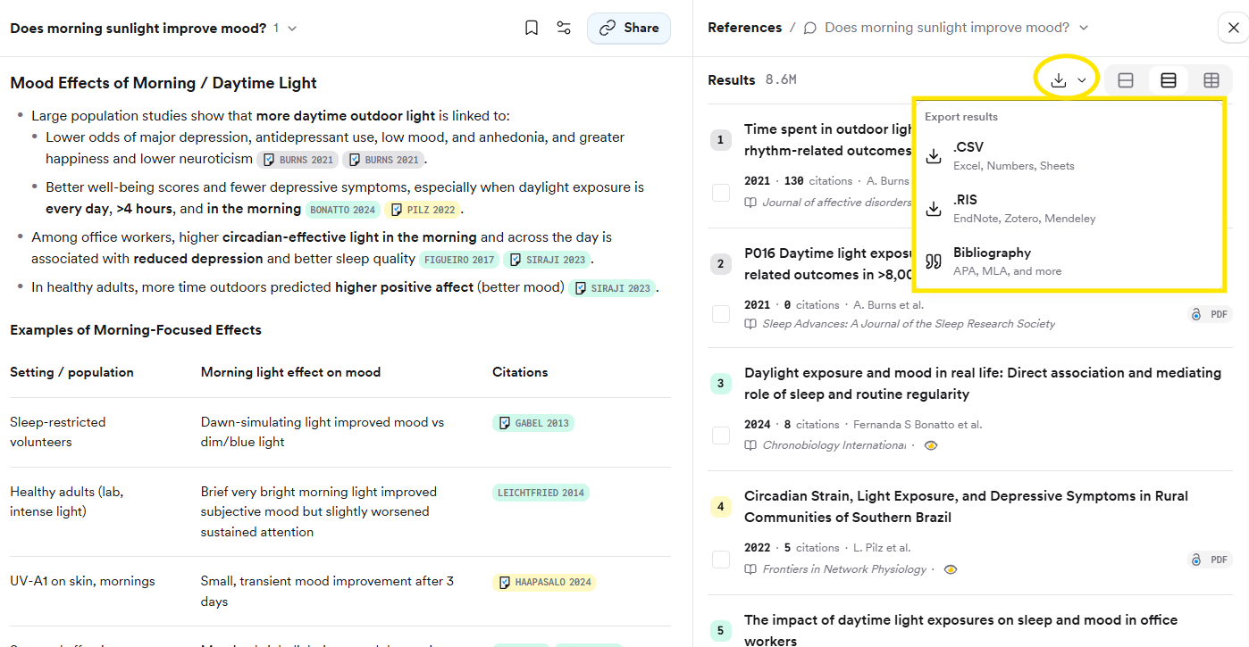Open the LEICHTFRIED 2014 citation tag
The height and width of the screenshot is (647, 1249).
coord(541,493)
